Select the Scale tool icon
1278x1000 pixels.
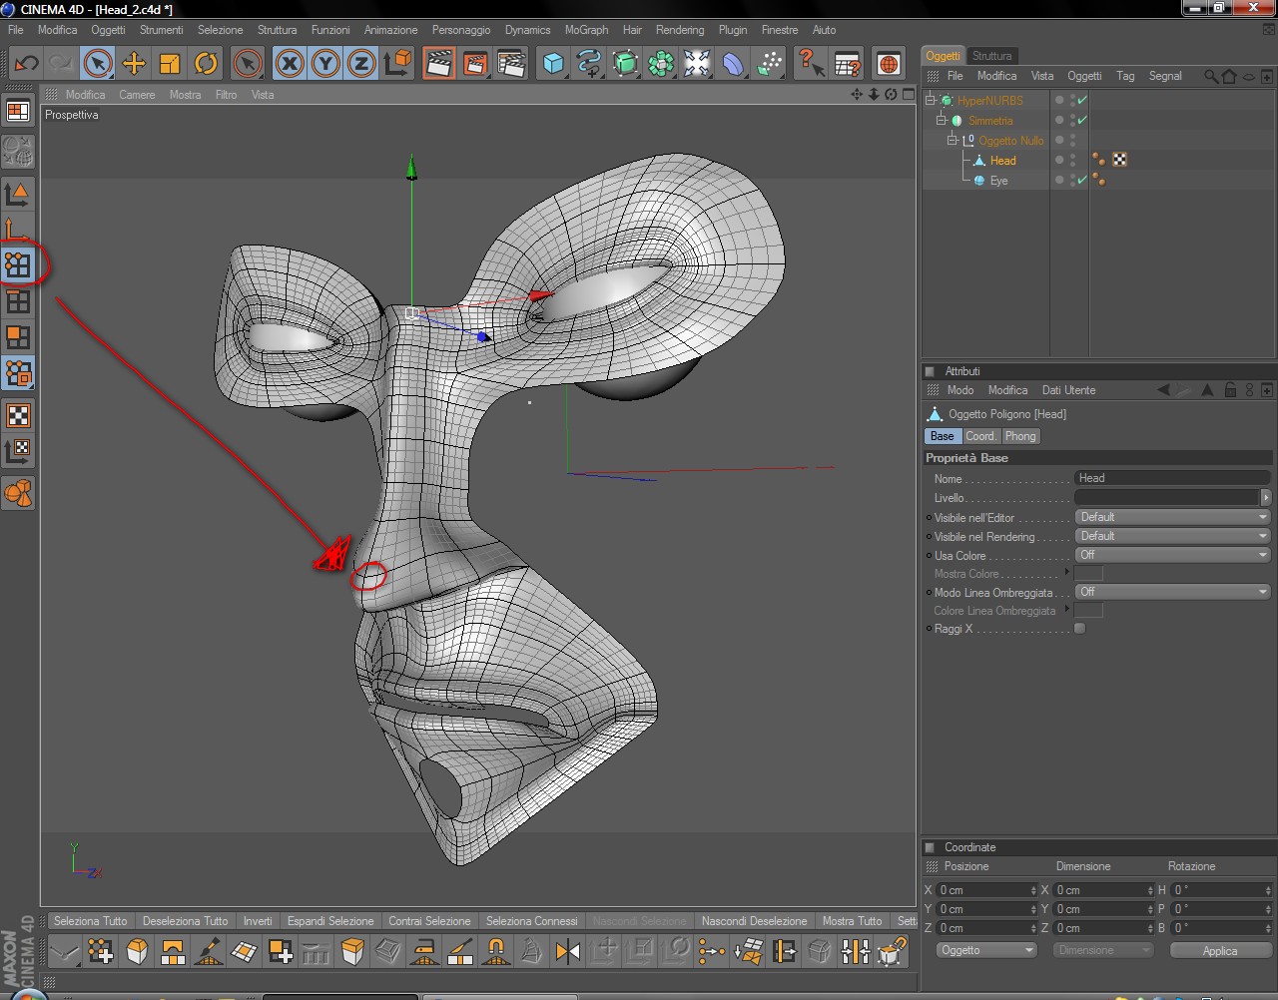click(170, 64)
